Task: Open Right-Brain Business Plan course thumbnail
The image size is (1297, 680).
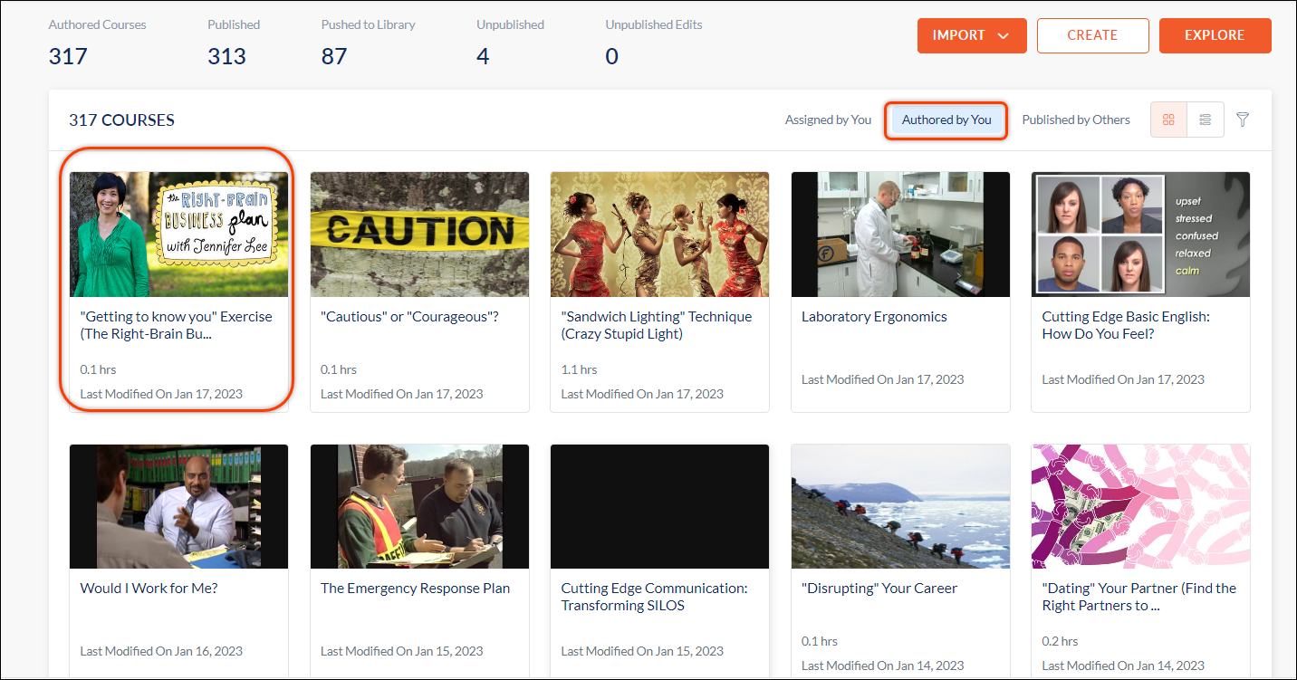Action: (179, 235)
